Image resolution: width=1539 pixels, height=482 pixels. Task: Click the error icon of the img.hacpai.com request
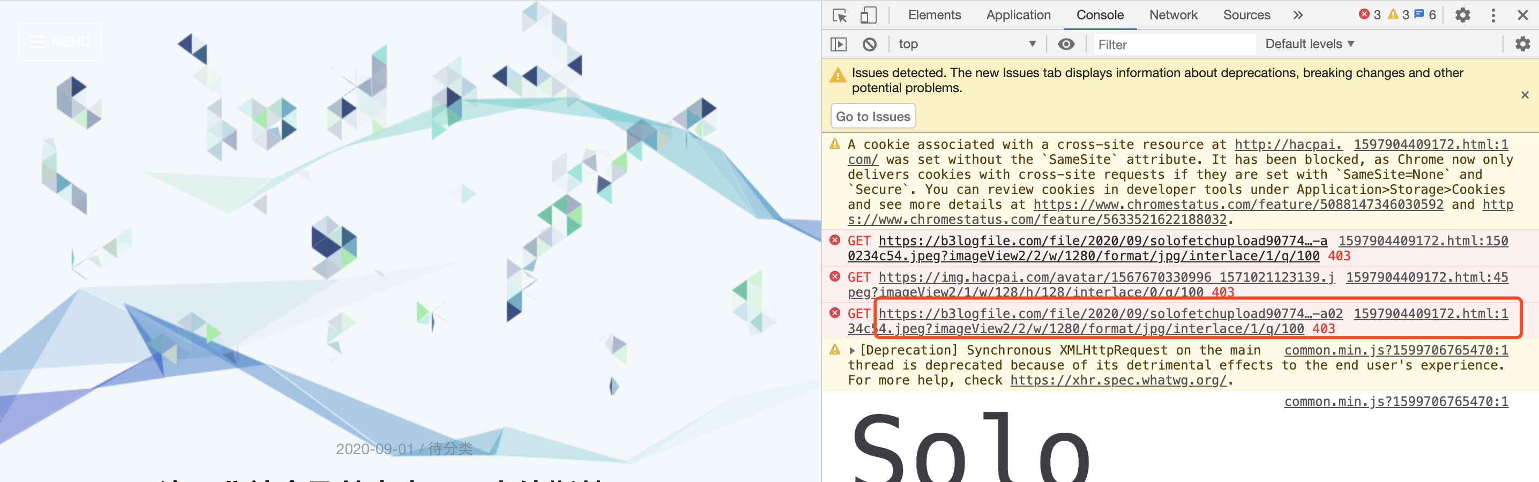[x=835, y=276]
